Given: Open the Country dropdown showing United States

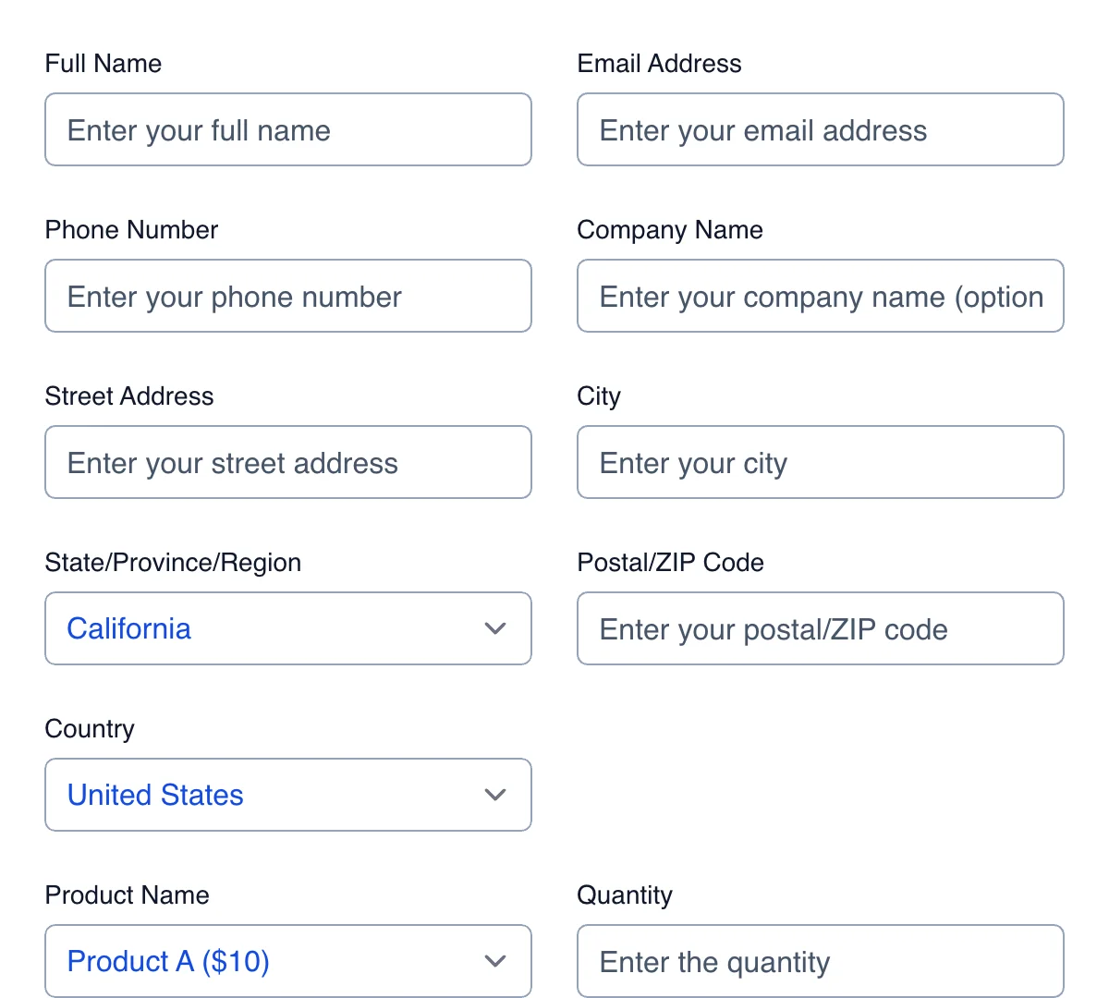Looking at the screenshot, I should pos(288,795).
